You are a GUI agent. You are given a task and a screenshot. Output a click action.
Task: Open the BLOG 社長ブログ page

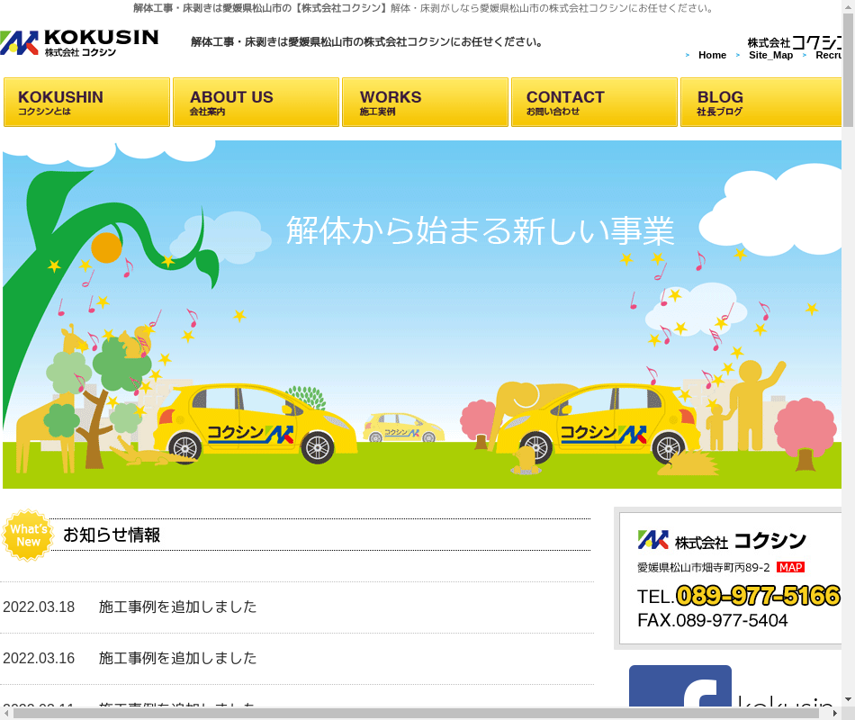(x=760, y=103)
